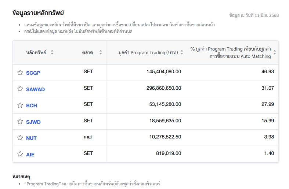This screenshot has height=189, width=289.
Task: Click the หลักทรัพย์ column header
Action: 36,52
